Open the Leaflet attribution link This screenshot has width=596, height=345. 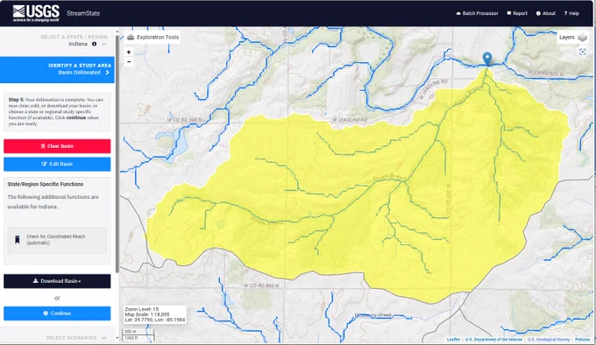[x=453, y=339]
